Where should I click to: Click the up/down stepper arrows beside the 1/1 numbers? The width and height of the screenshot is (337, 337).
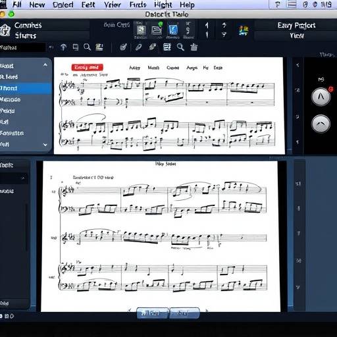(x=224, y=30)
